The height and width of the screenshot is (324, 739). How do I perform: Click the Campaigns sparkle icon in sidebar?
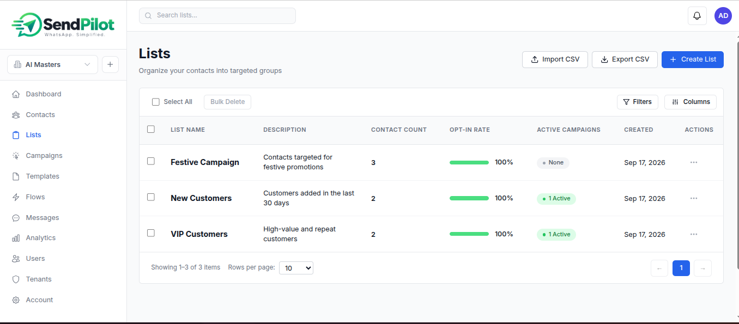click(16, 156)
